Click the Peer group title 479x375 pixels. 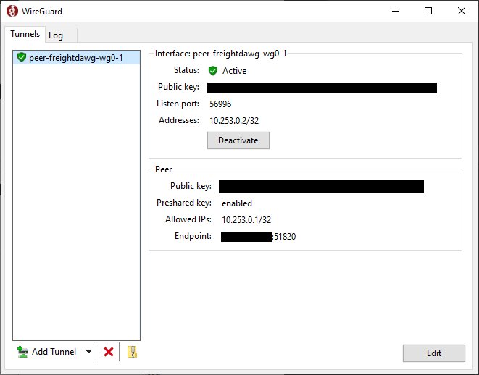[164, 169]
